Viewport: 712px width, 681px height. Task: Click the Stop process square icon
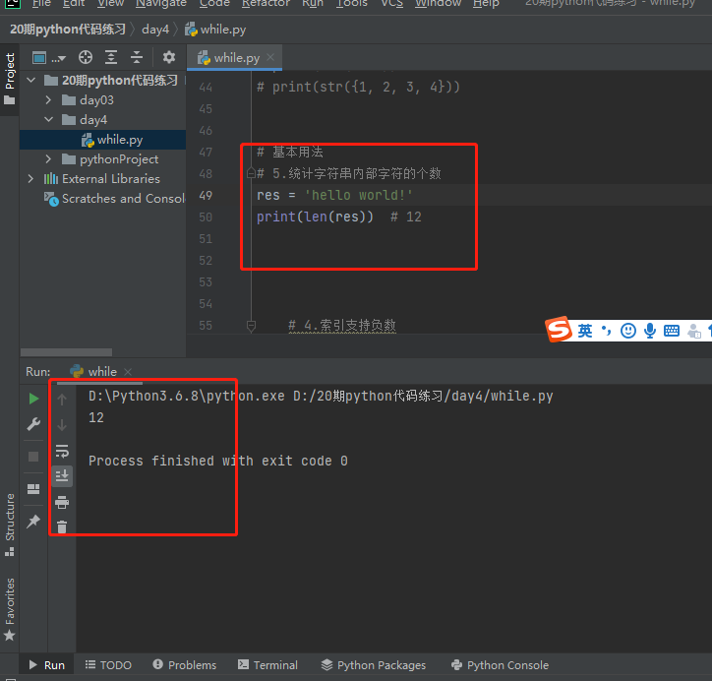[x=33, y=456]
